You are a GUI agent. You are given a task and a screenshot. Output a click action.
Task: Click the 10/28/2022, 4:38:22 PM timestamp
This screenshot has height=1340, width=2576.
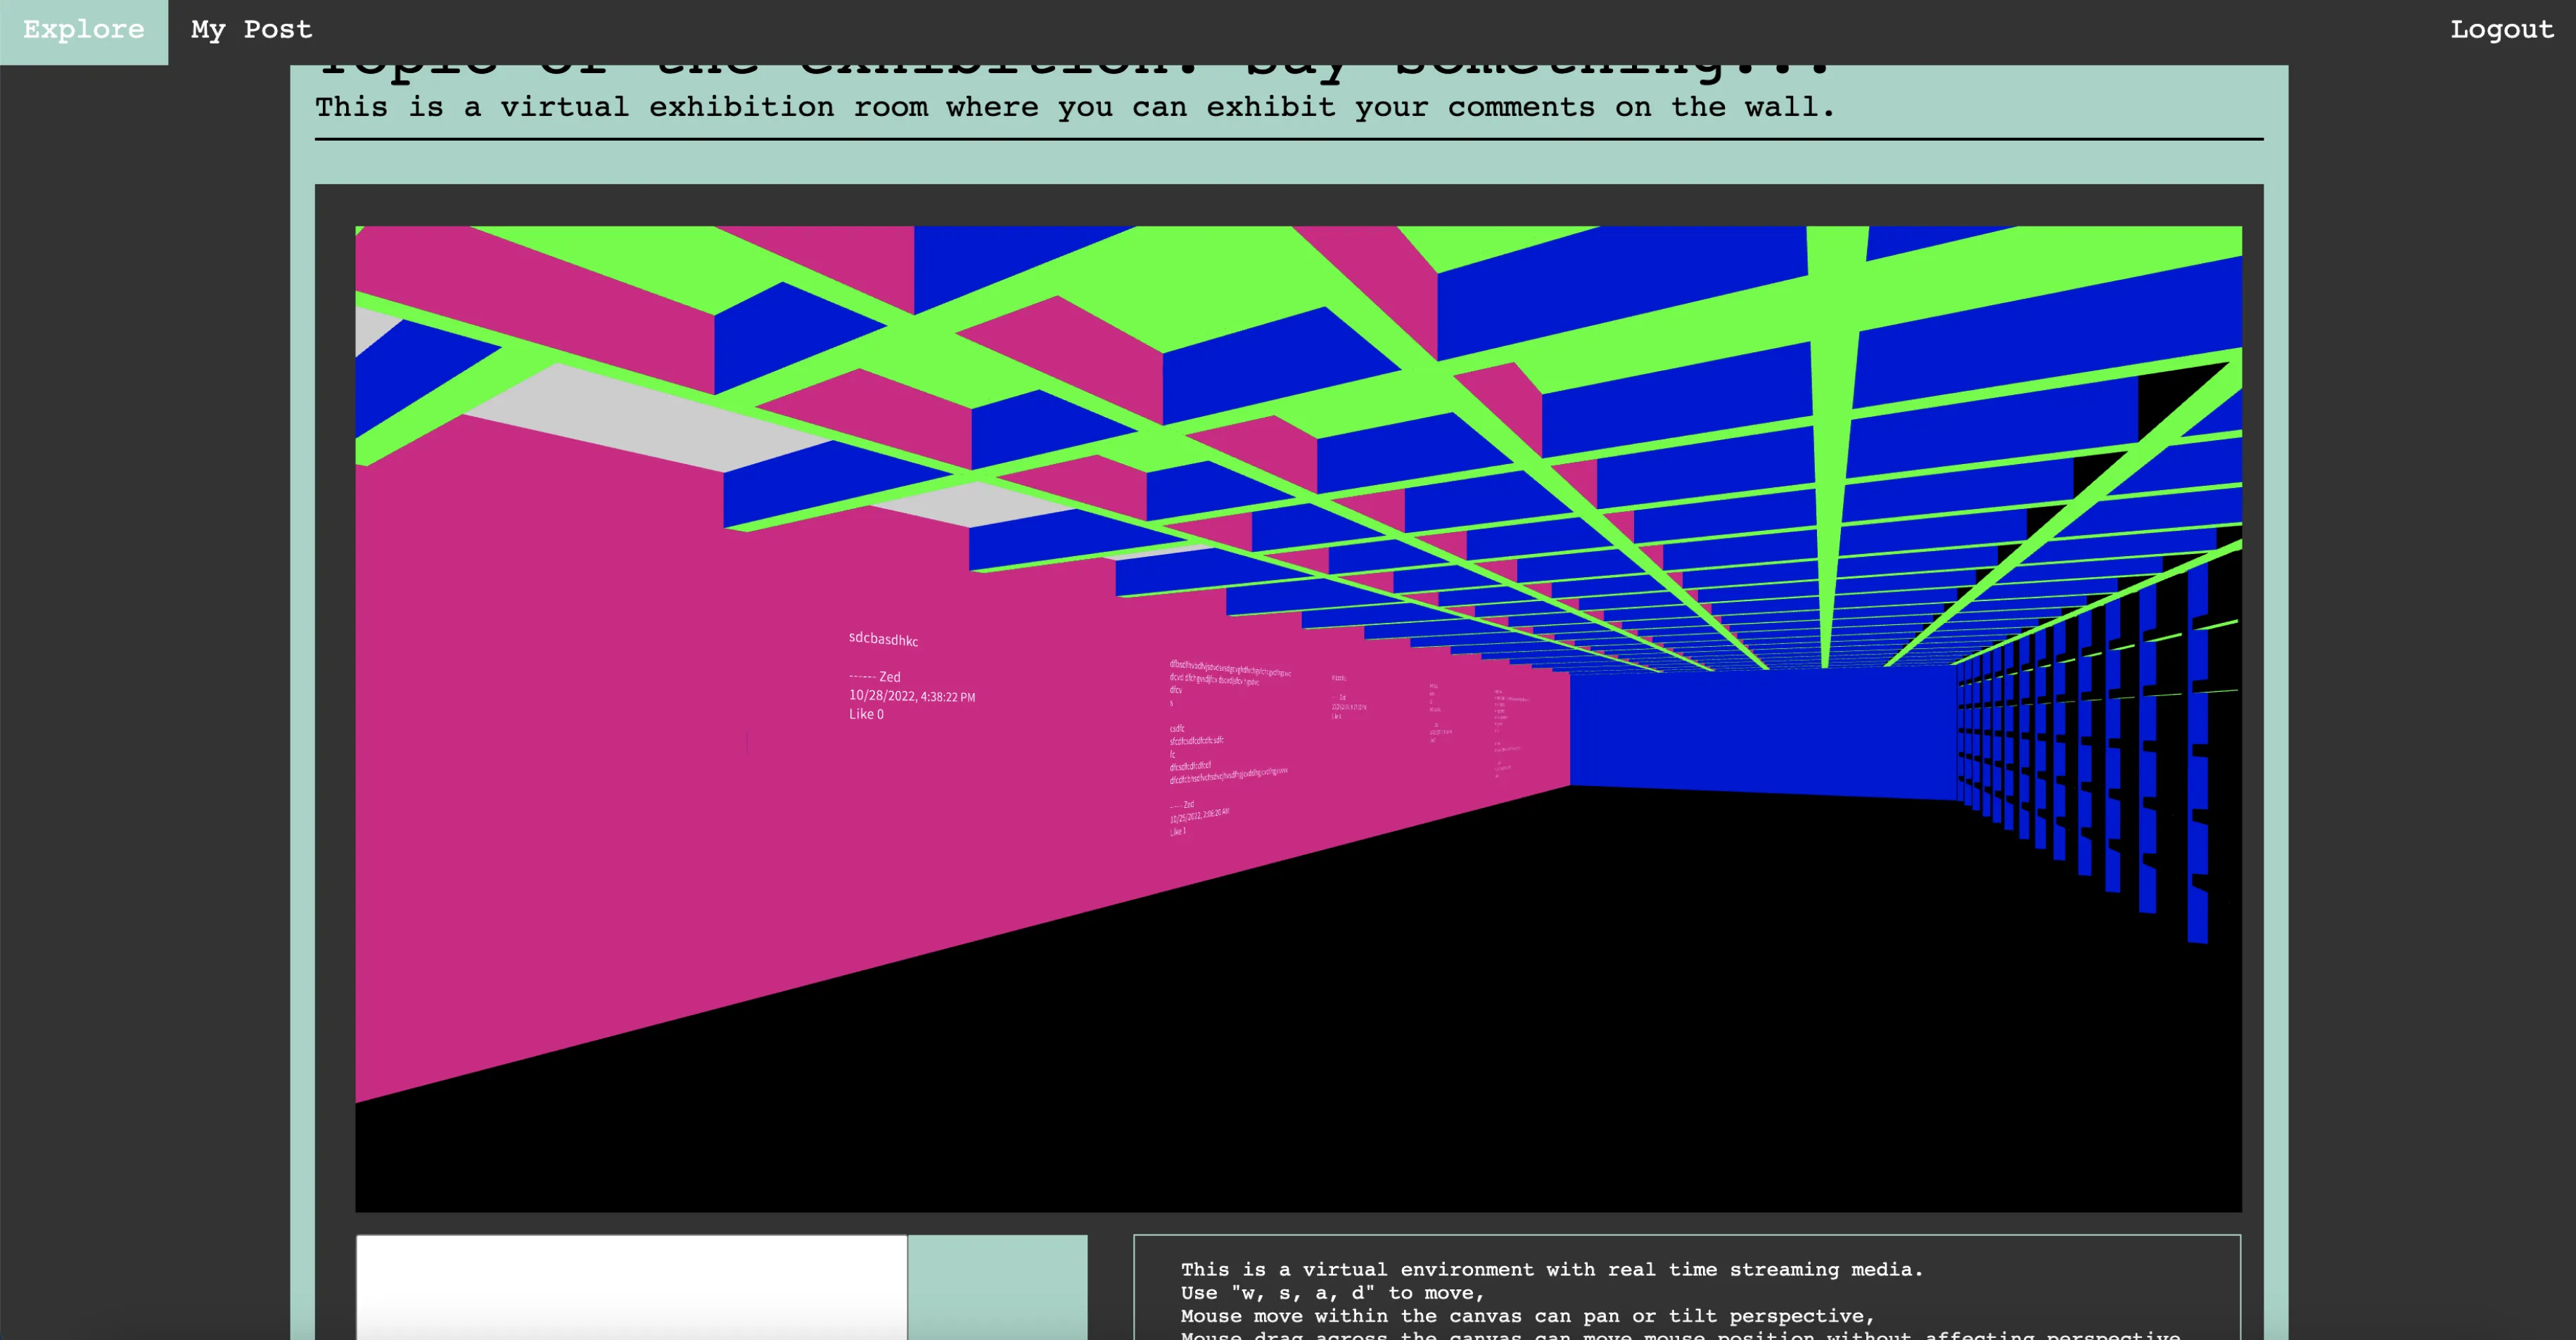tap(911, 697)
